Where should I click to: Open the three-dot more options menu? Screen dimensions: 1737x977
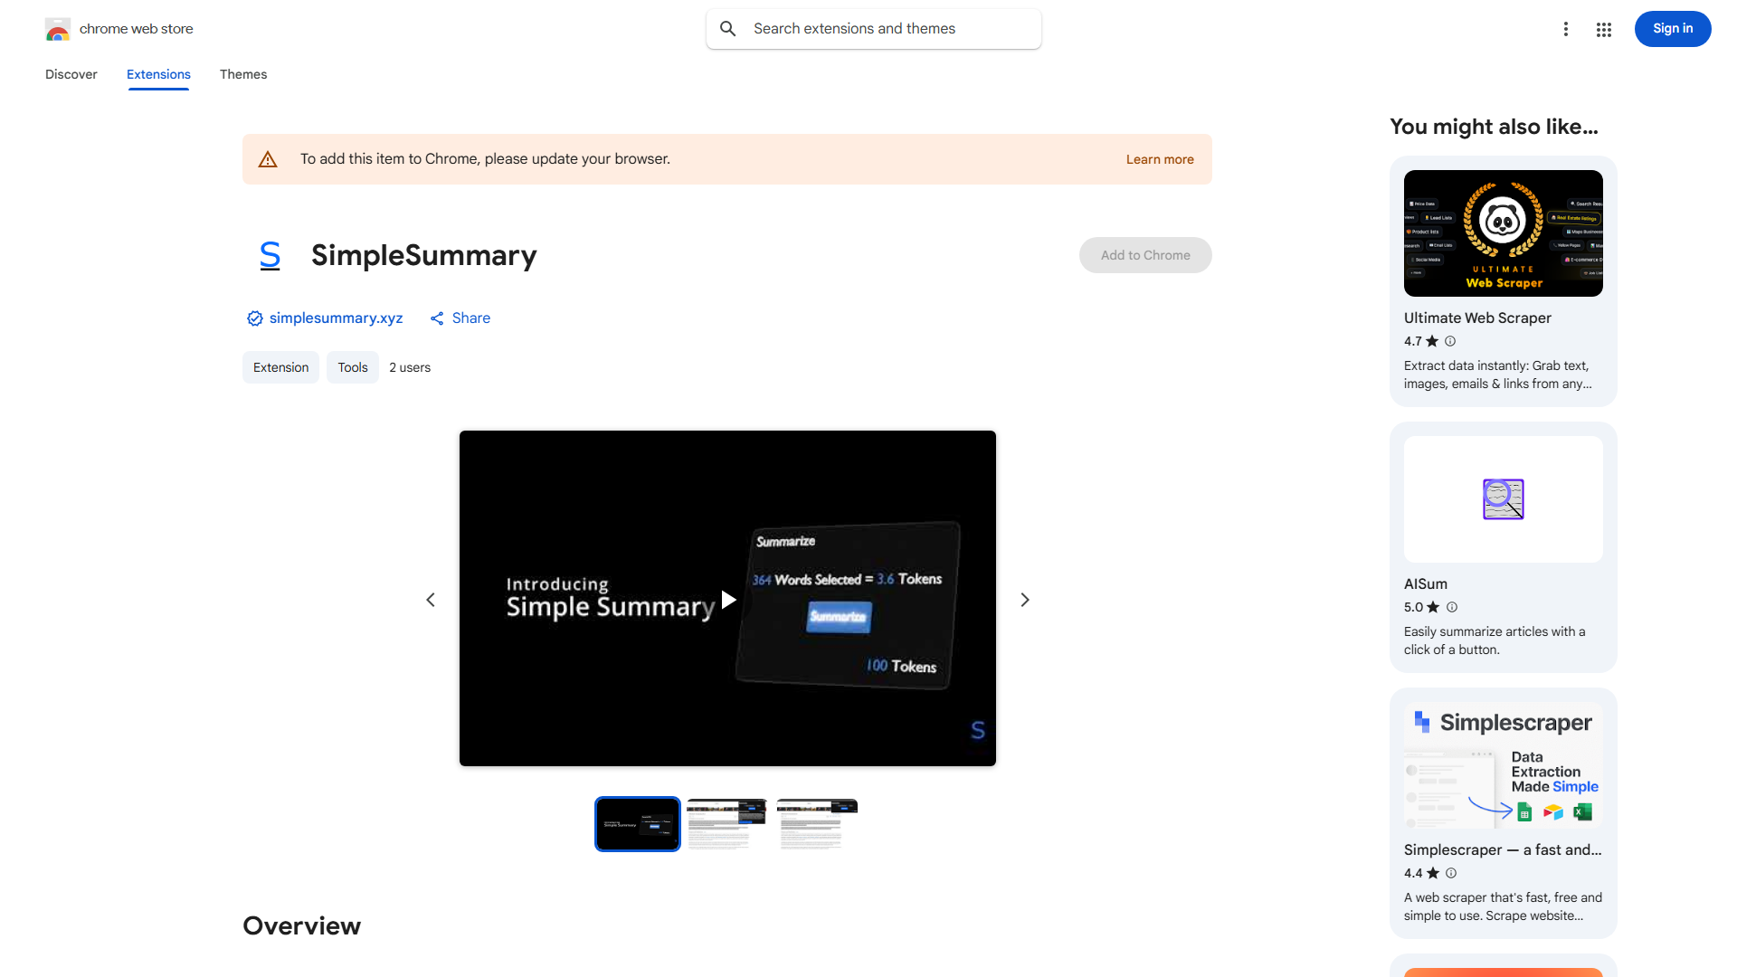pos(1566,30)
